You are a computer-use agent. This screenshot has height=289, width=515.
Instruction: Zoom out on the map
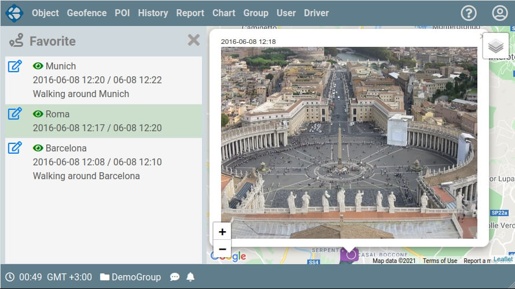(222, 249)
